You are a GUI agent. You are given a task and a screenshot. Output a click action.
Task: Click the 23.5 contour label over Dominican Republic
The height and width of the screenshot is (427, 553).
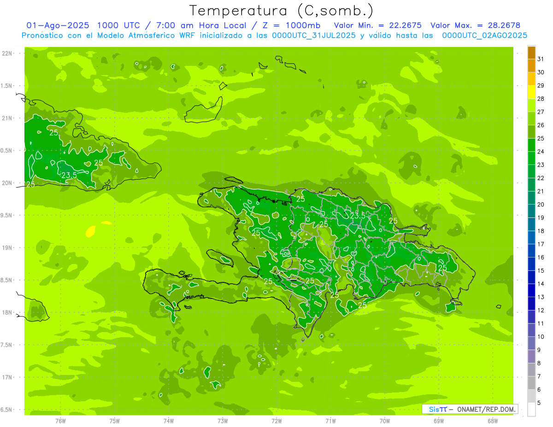(358, 216)
